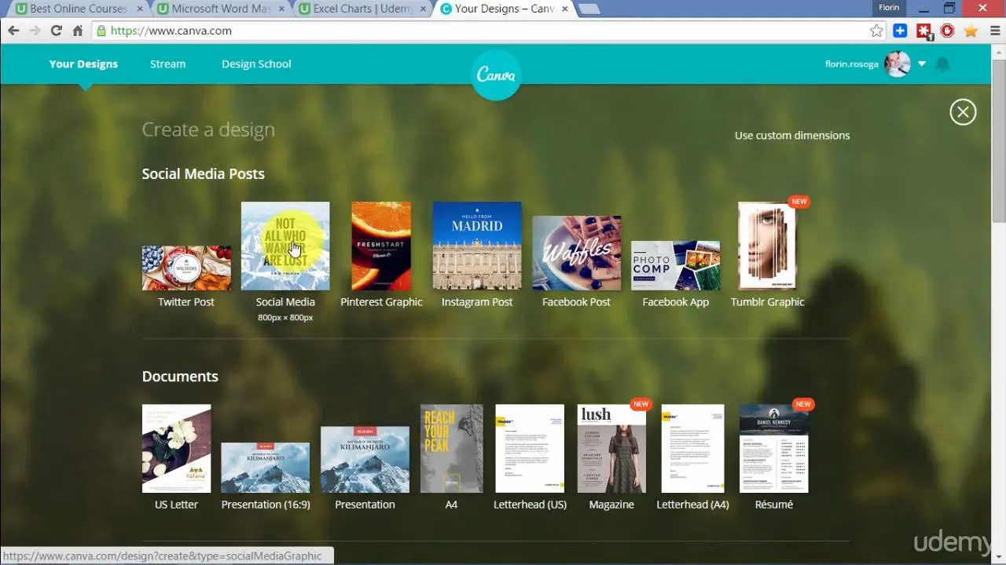The height and width of the screenshot is (565, 1006).
Task: Click the yellow star extension icon
Action: [x=971, y=31]
